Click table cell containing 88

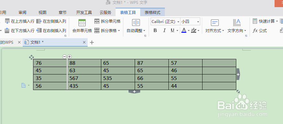click(84, 63)
